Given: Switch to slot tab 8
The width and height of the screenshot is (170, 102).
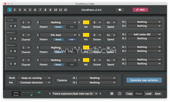Looking at the screenshot, I should pos(45,10).
